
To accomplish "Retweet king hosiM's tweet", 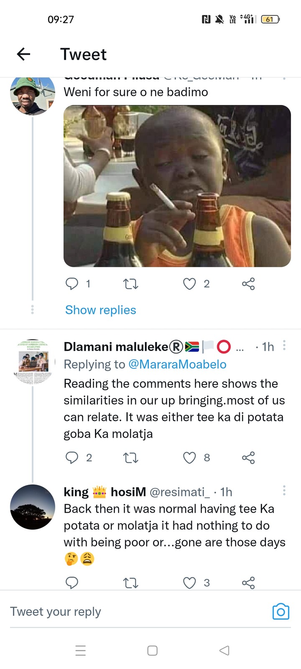I will point(131,583).
